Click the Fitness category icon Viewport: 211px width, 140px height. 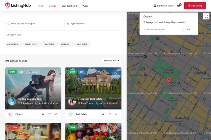tap(10, 114)
